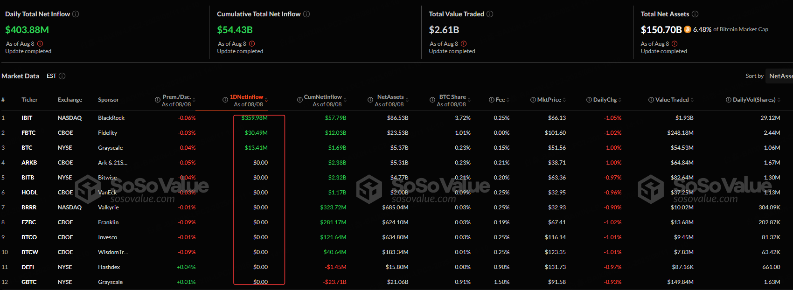Toggle sort arrows on NetAssets column

tap(407, 100)
